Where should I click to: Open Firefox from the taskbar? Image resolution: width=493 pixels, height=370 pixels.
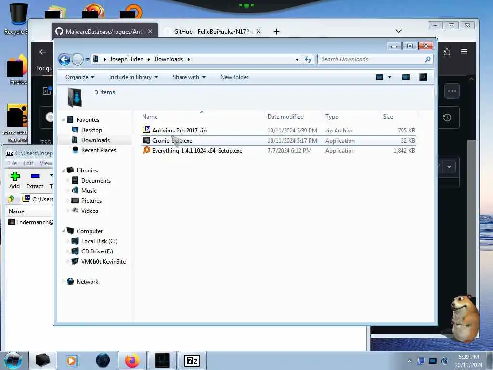pyautogui.click(x=132, y=360)
